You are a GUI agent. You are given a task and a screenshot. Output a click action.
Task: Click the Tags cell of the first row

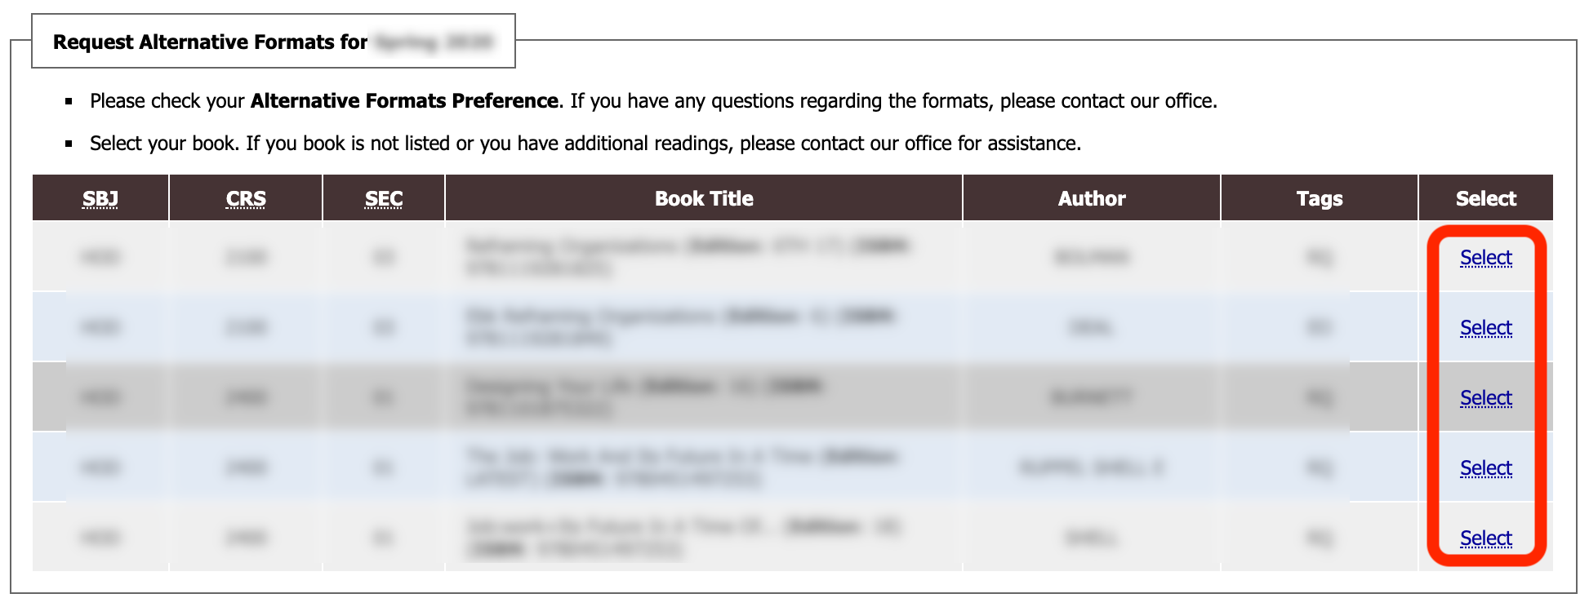1320,257
